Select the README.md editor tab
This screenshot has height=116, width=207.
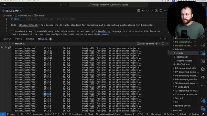pos(12,11)
